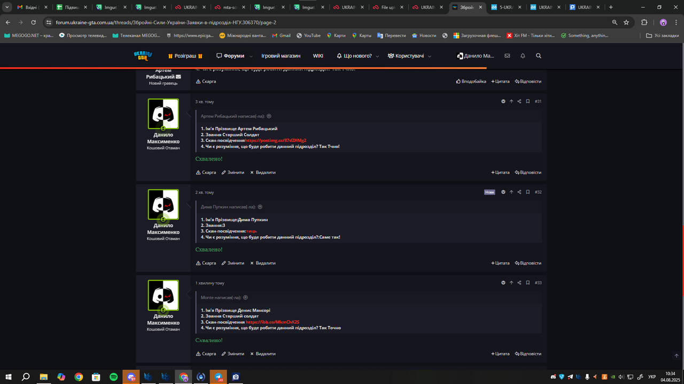Click the Ukraine GTA logo

point(143,56)
